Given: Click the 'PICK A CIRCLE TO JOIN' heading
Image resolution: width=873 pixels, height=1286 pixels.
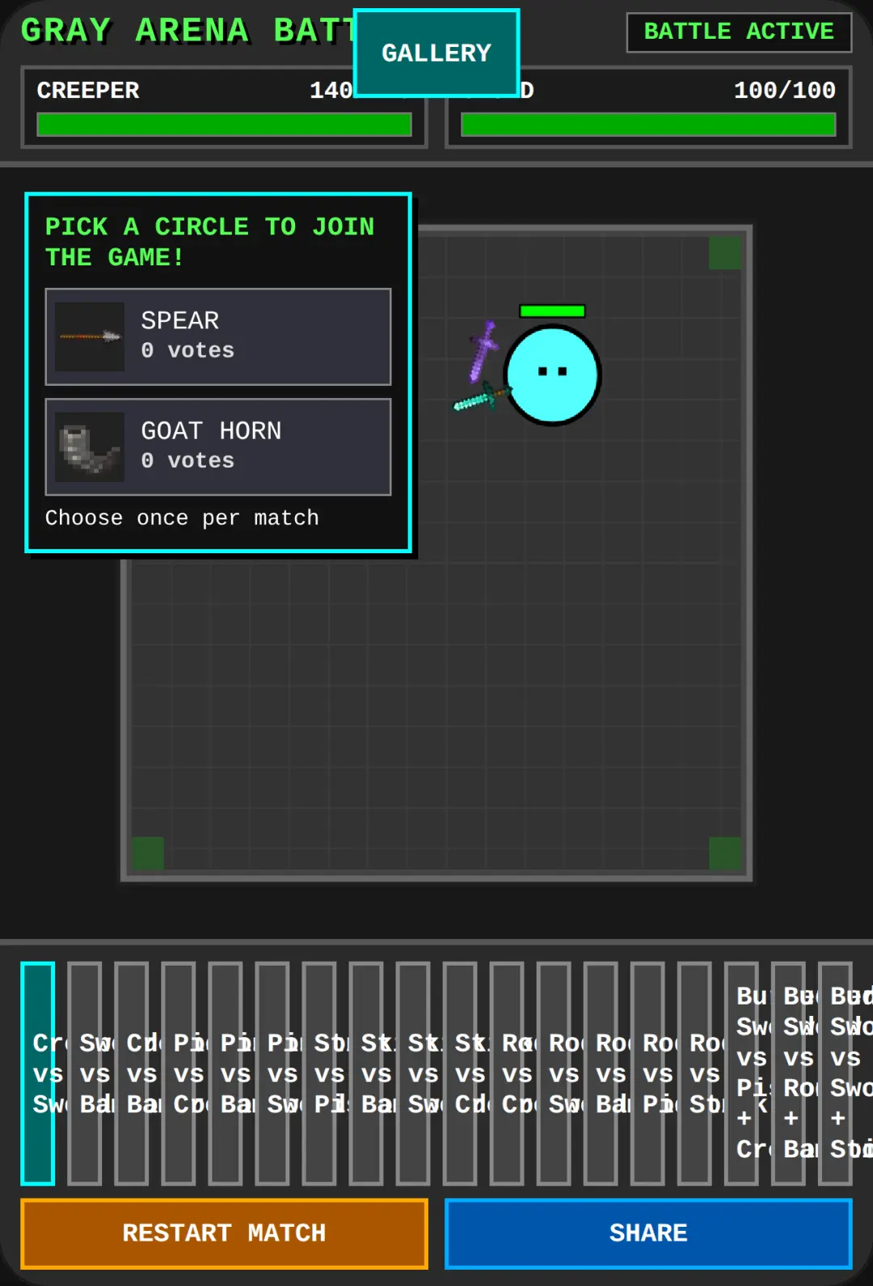Looking at the screenshot, I should [x=209, y=242].
